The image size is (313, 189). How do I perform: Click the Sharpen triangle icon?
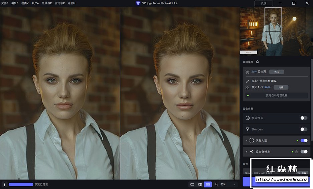coord(248,129)
